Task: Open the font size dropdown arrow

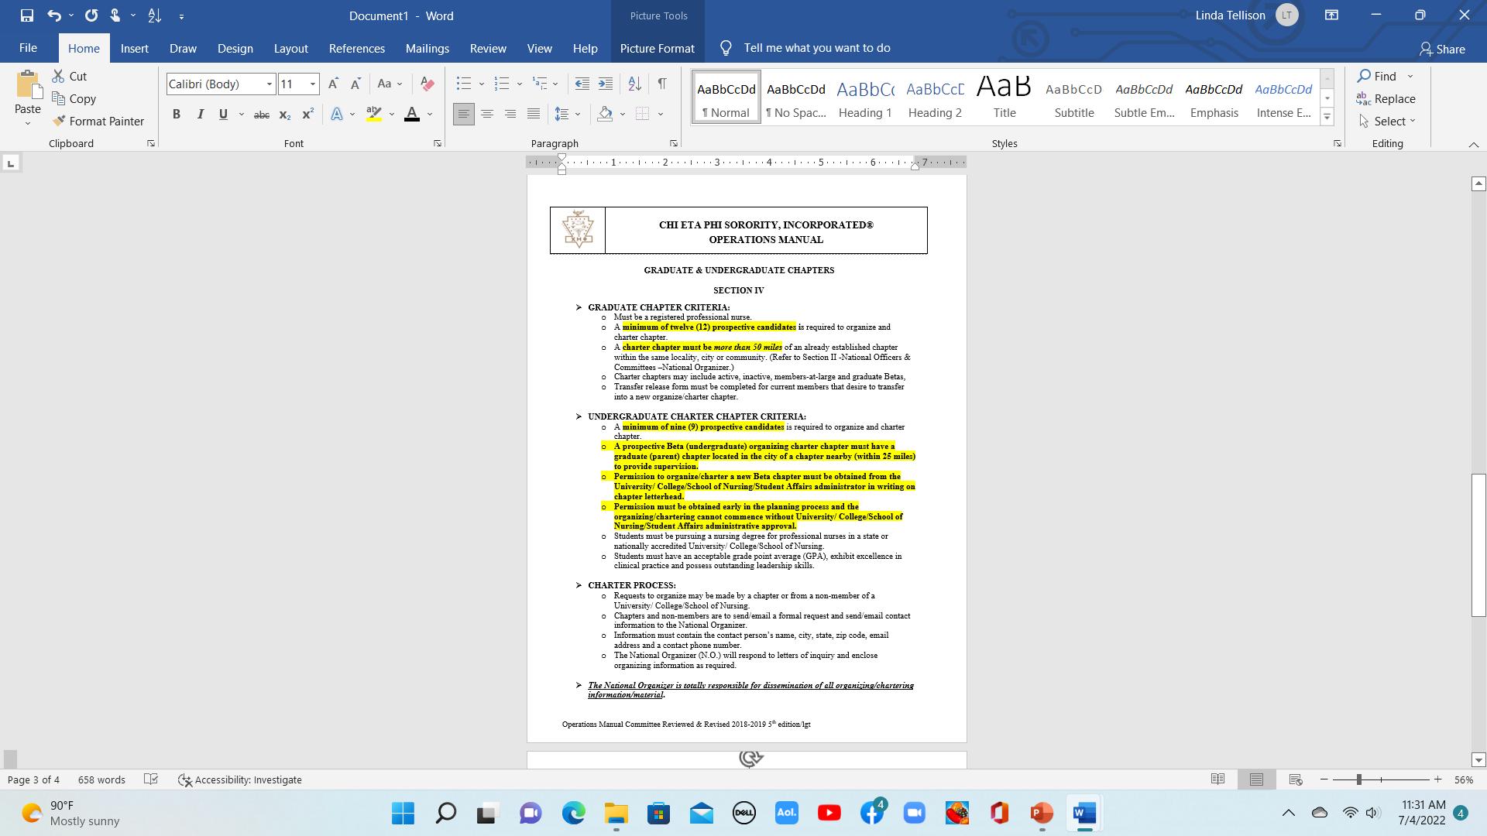Action: click(x=313, y=84)
